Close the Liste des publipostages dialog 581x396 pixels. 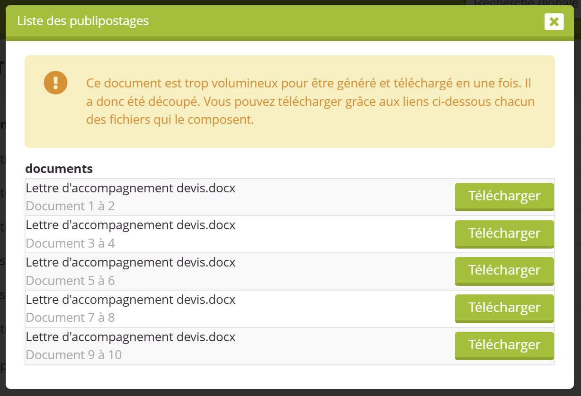click(x=554, y=22)
